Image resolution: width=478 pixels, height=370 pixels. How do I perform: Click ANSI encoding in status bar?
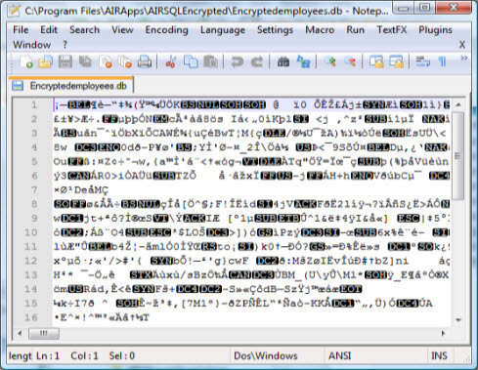click(340, 355)
